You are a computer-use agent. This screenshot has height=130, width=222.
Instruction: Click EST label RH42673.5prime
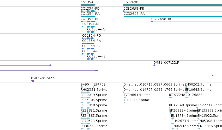pos(184,121)
